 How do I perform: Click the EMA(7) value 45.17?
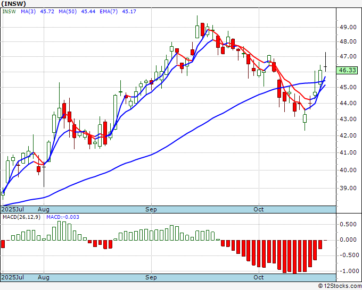(x=129, y=12)
